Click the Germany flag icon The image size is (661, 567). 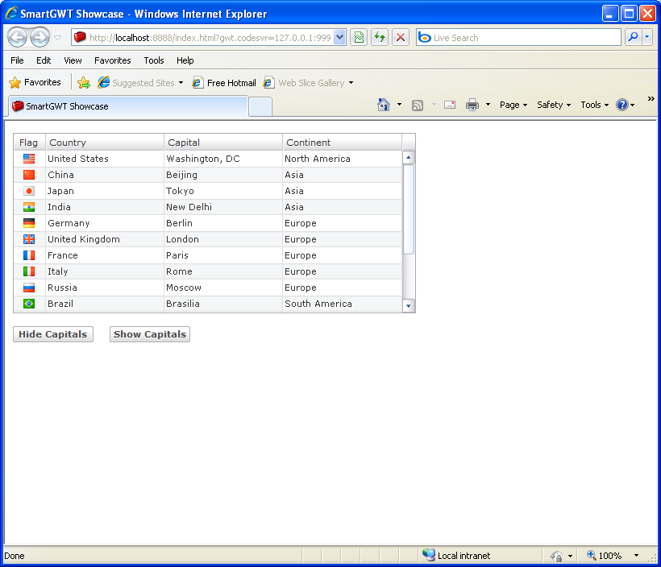[x=29, y=223]
